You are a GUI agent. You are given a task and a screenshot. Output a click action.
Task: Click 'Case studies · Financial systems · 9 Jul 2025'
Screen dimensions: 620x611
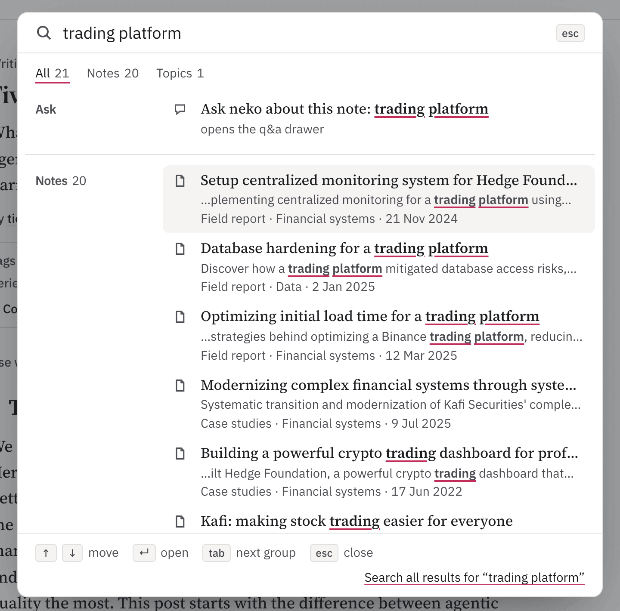[326, 423]
